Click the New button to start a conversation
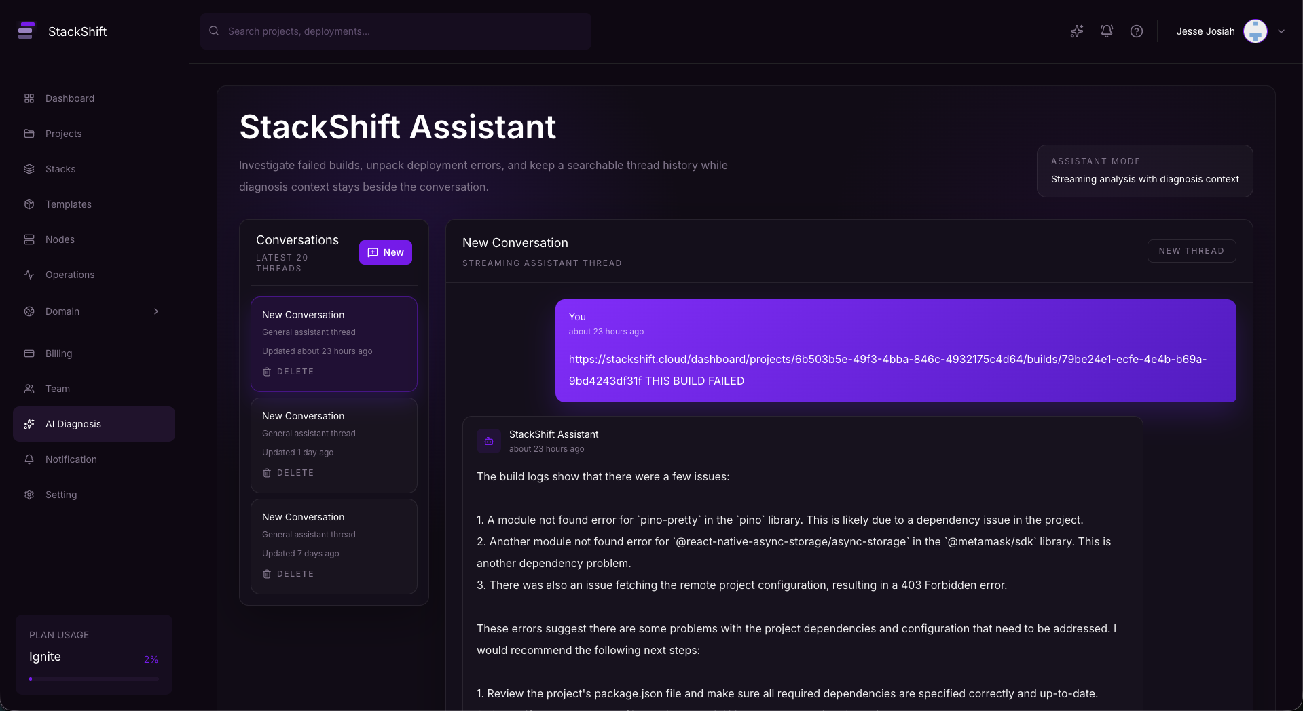This screenshot has width=1303, height=711. pyautogui.click(x=385, y=252)
